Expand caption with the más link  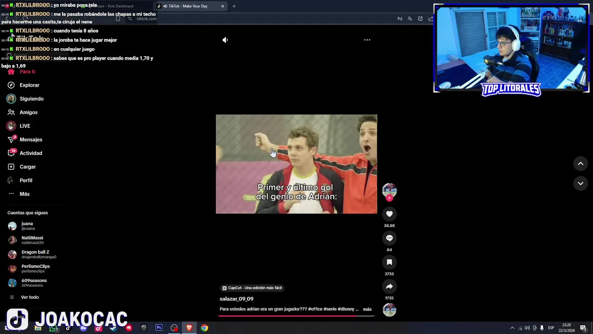pos(367,309)
